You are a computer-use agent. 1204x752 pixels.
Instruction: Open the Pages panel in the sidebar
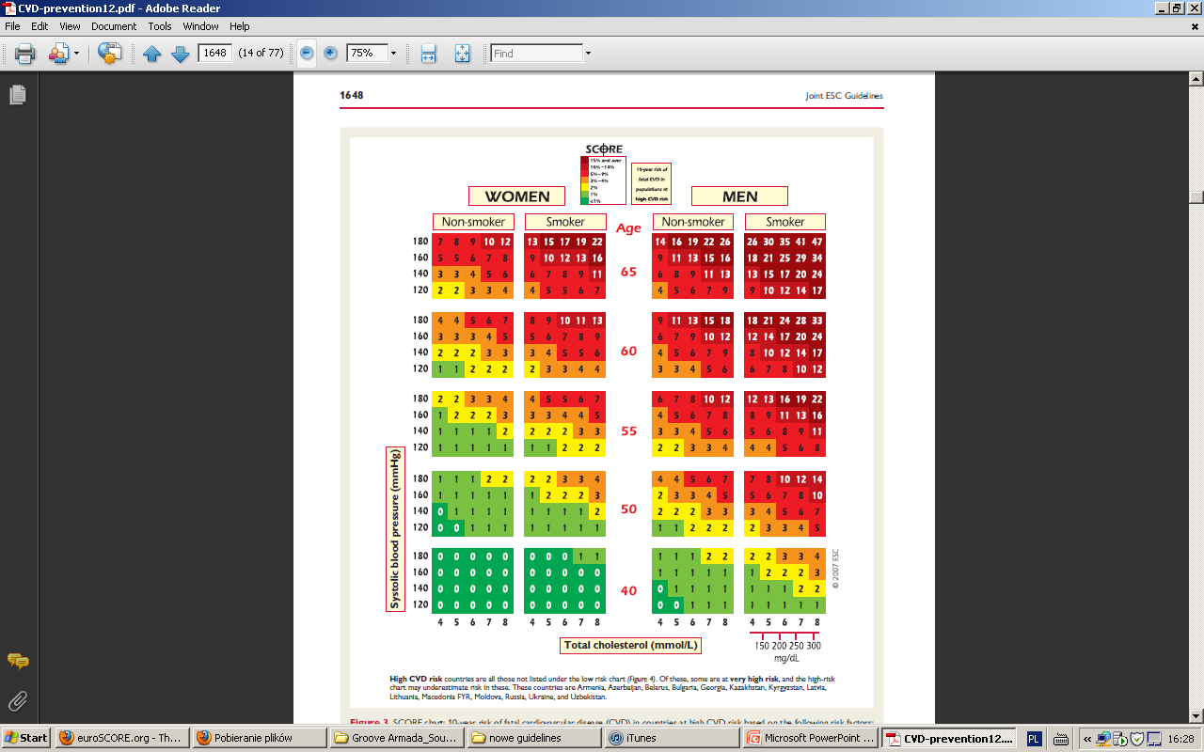coord(17,95)
